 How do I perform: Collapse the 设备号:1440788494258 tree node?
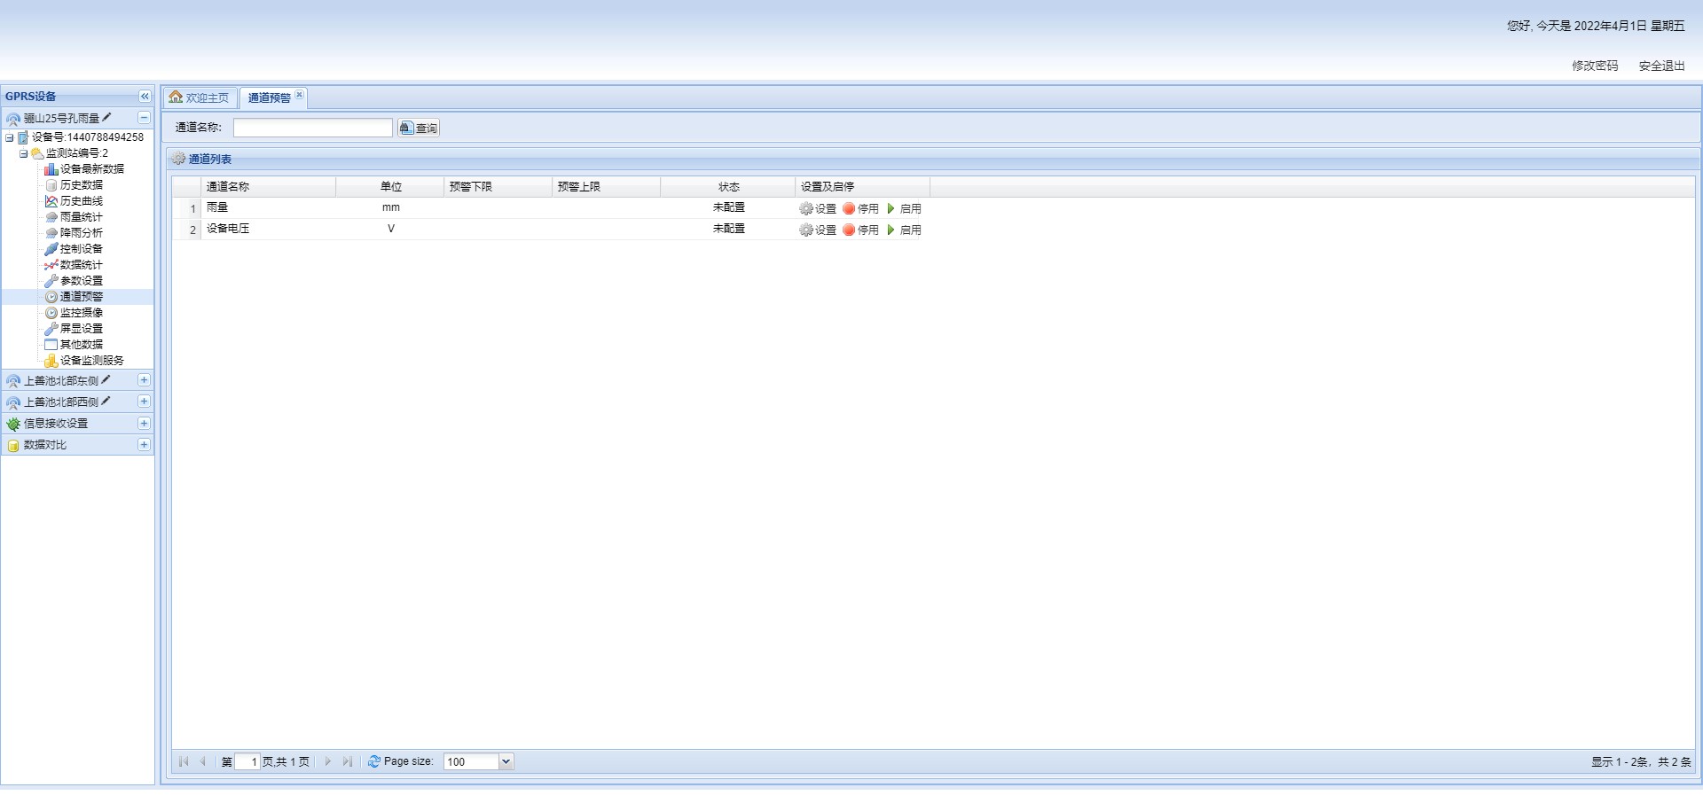[10, 137]
